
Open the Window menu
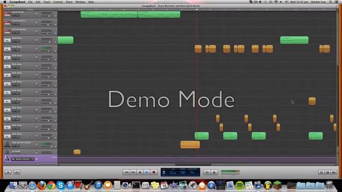point(80,2)
